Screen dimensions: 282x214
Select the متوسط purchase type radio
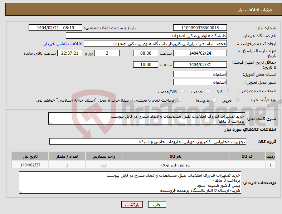214,99
